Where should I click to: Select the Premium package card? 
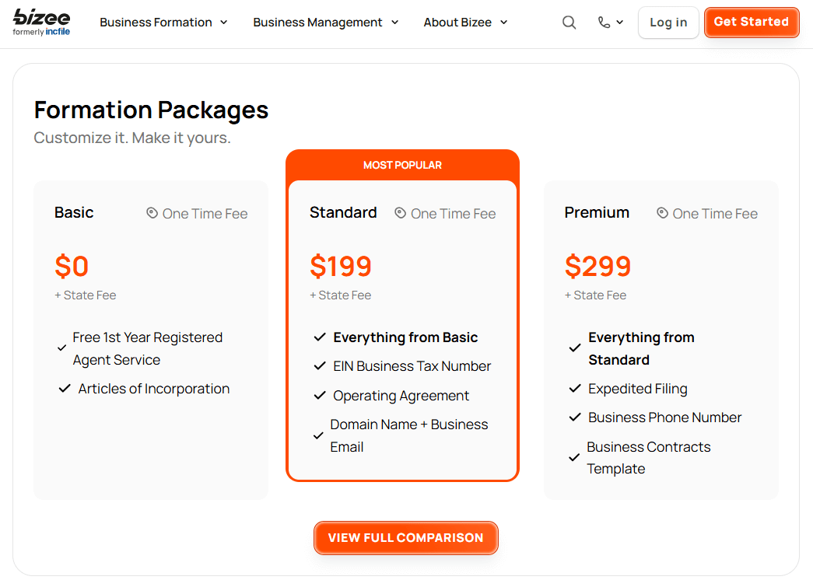661,338
